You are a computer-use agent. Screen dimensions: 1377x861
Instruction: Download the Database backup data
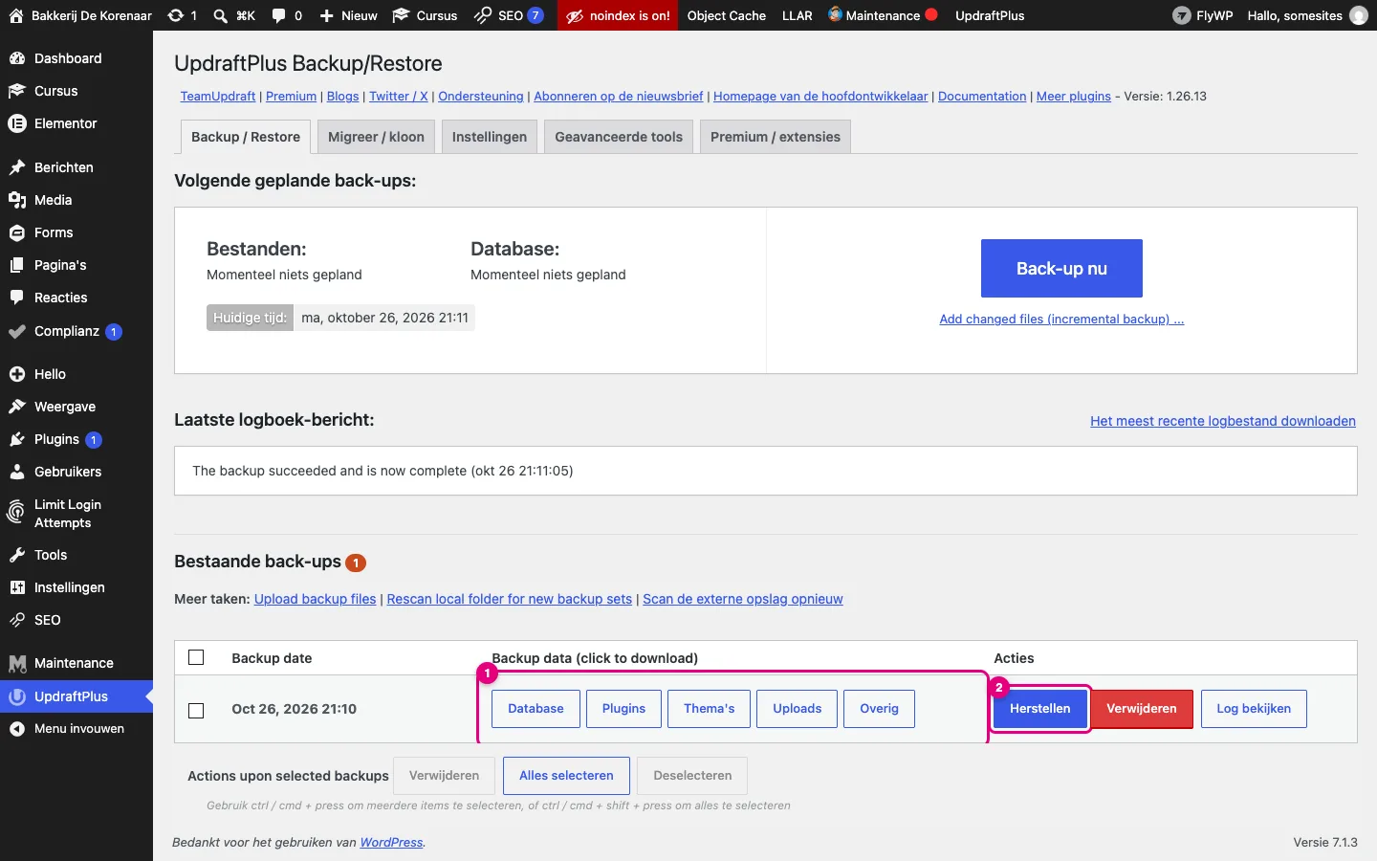point(535,709)
